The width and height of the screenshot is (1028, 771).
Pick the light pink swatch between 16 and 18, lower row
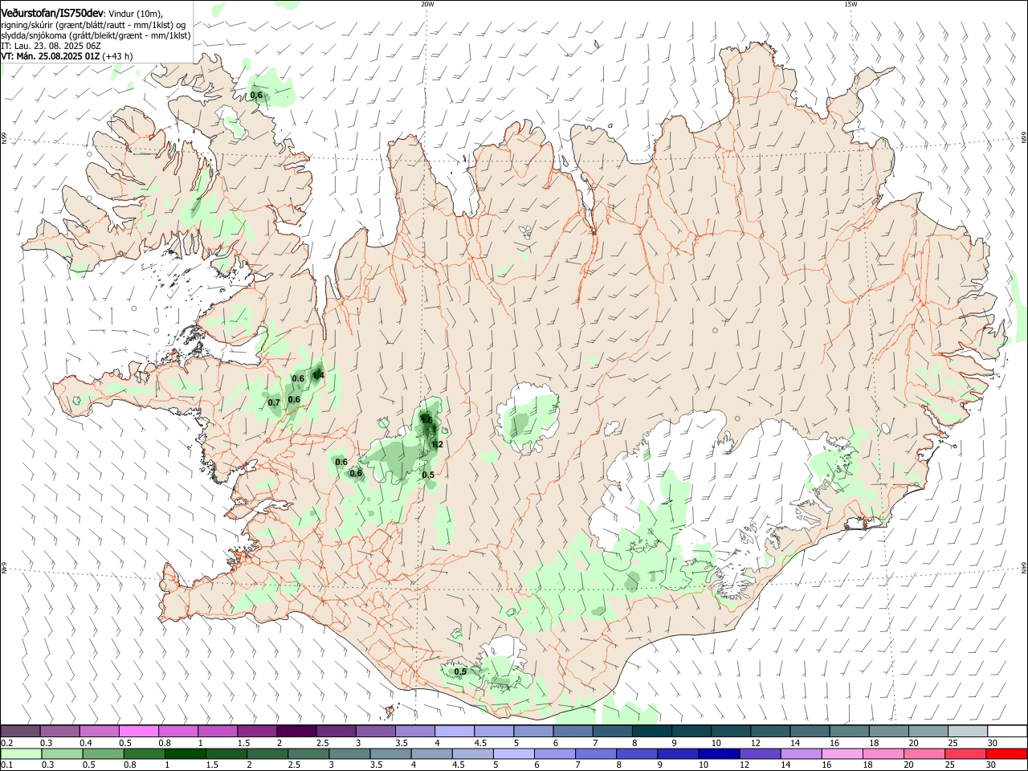click(x=842, y=753)
